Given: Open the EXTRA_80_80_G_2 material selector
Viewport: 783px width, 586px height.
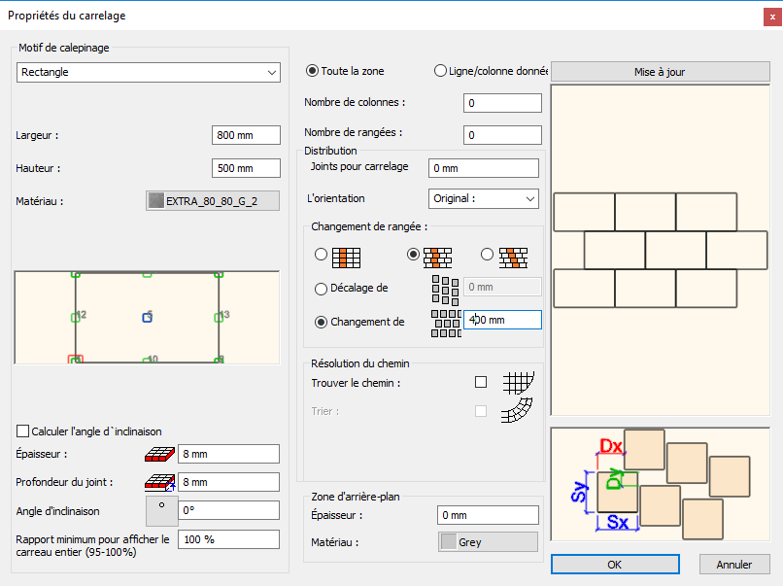Looking at the screenshot, I should point(213,201).
